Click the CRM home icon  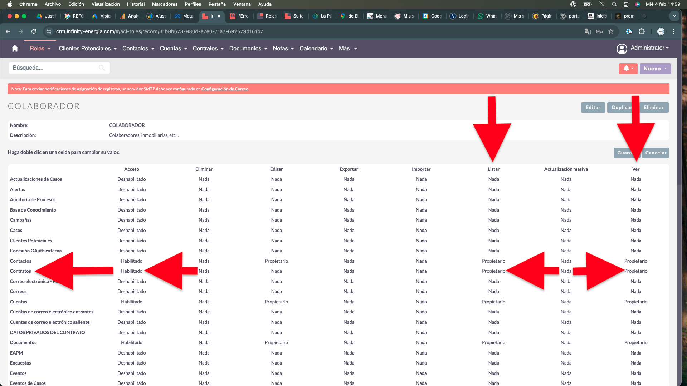click(15, 49)
